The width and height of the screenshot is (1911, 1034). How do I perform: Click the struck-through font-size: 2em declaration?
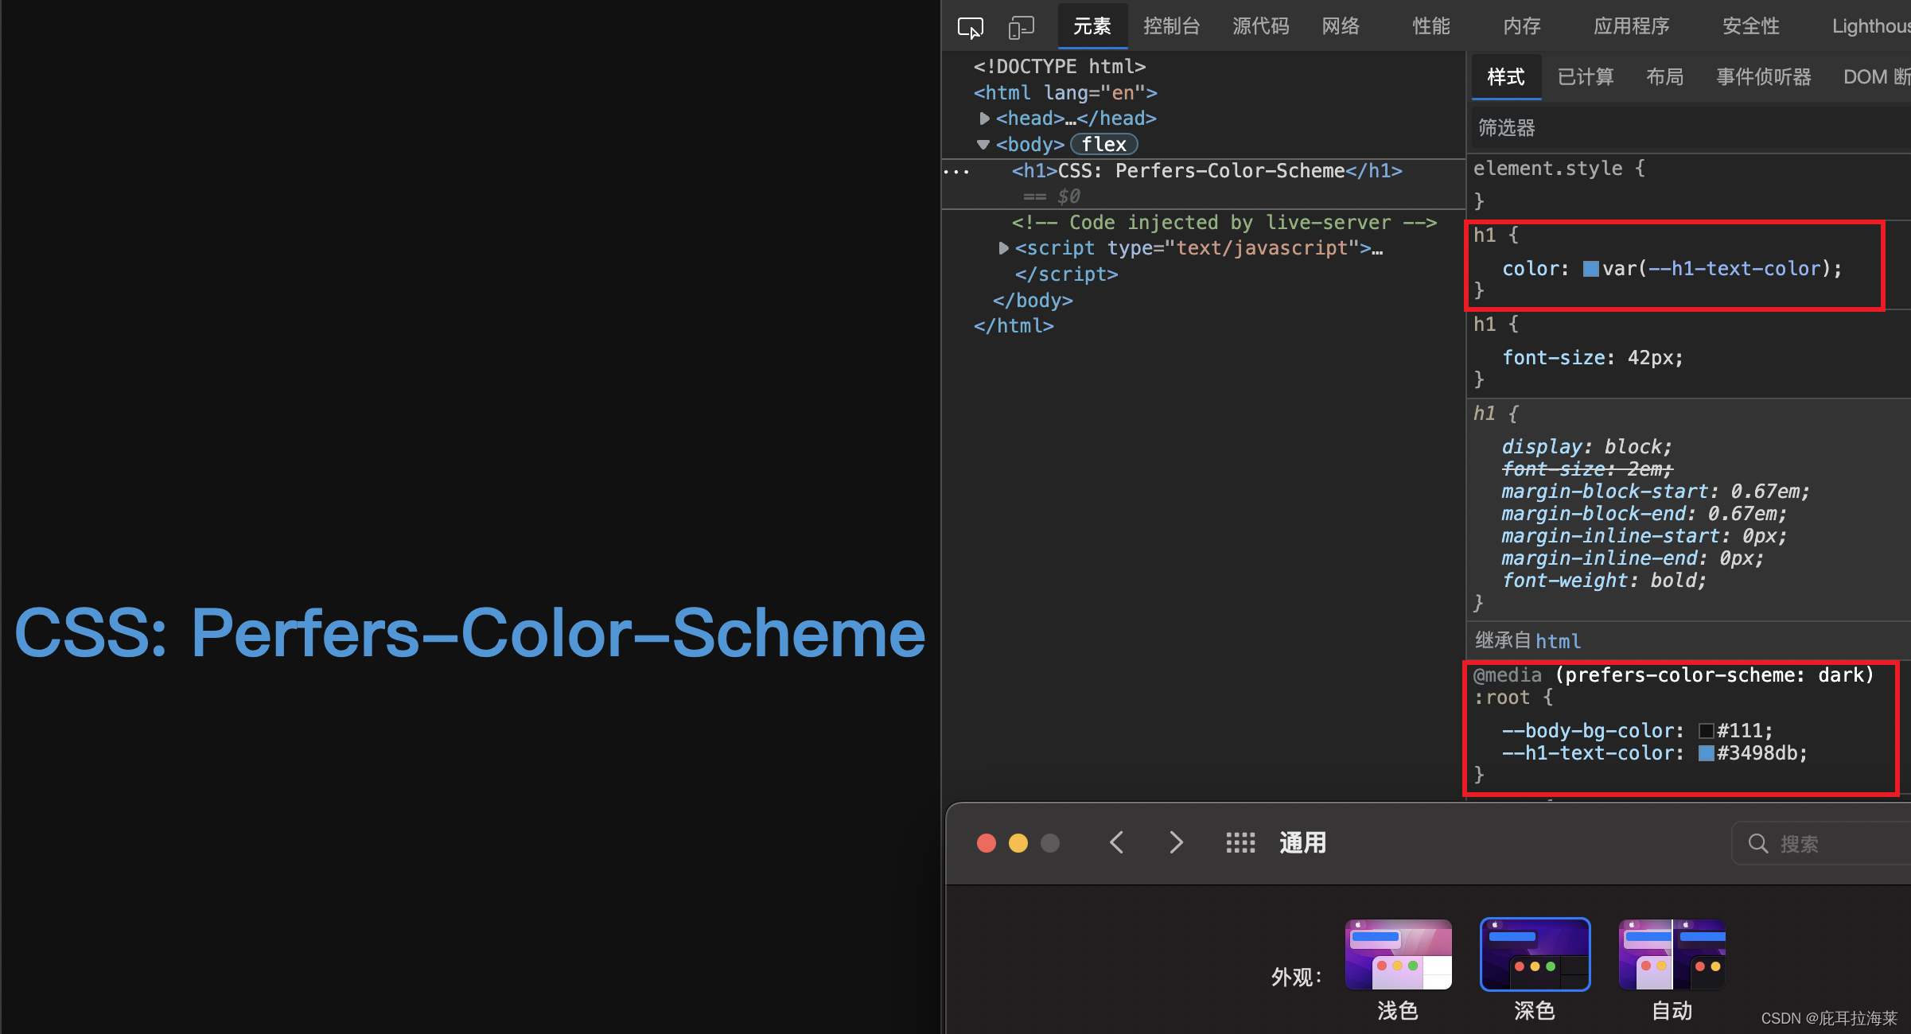click(1587, 469)
